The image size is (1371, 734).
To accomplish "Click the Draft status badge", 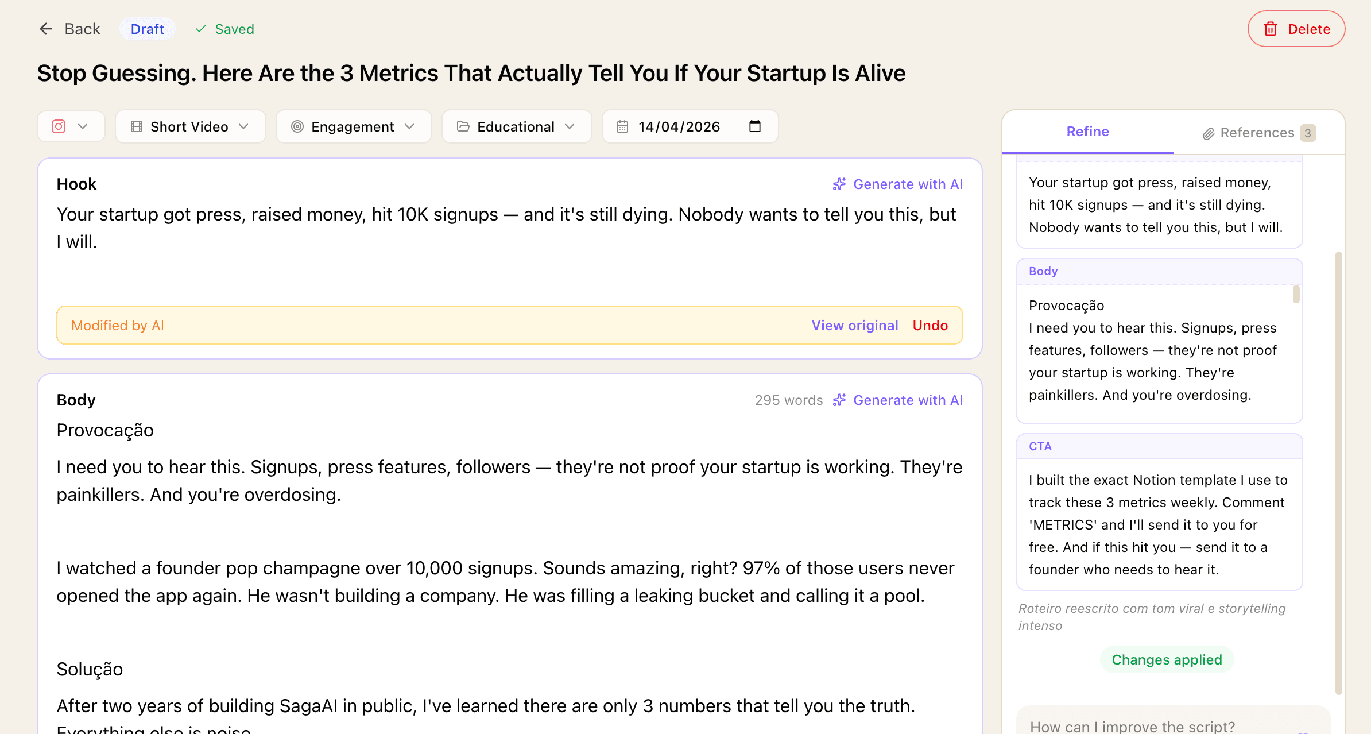I will (x=148, y=29).
